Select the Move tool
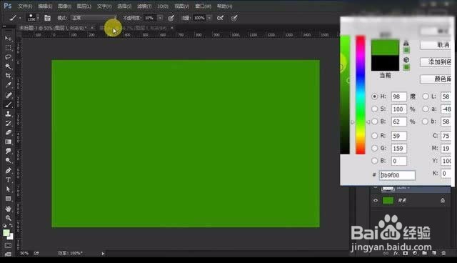457x263 pixels. 8,39
